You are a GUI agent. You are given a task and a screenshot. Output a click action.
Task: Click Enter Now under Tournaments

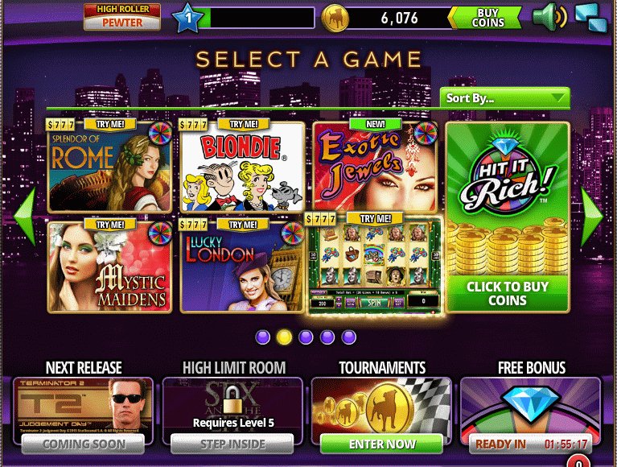[x=381, y=444]
